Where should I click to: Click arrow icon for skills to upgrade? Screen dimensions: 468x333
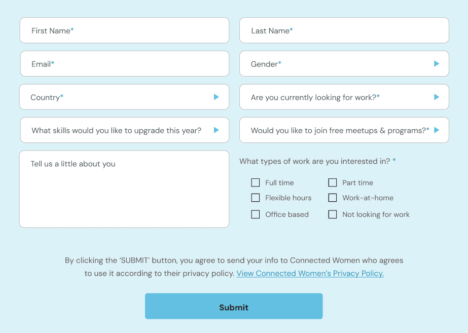(217, 130)
